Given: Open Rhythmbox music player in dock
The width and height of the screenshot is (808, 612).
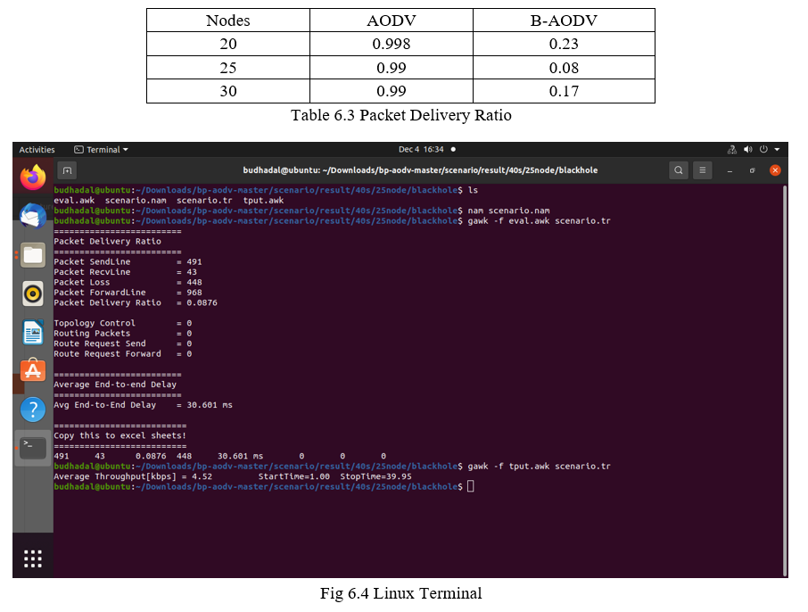Looking at the screenshot, I should click(33, 294).
